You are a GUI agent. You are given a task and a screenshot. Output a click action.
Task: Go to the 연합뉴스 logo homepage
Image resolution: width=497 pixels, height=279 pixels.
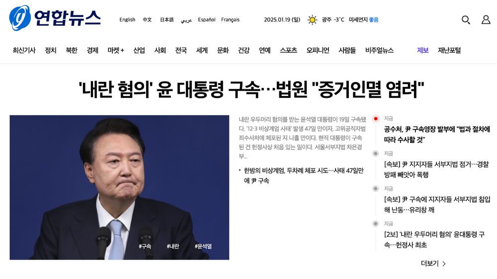click(55, 18)
